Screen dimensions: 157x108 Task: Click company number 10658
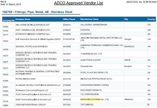coord(5,91)
